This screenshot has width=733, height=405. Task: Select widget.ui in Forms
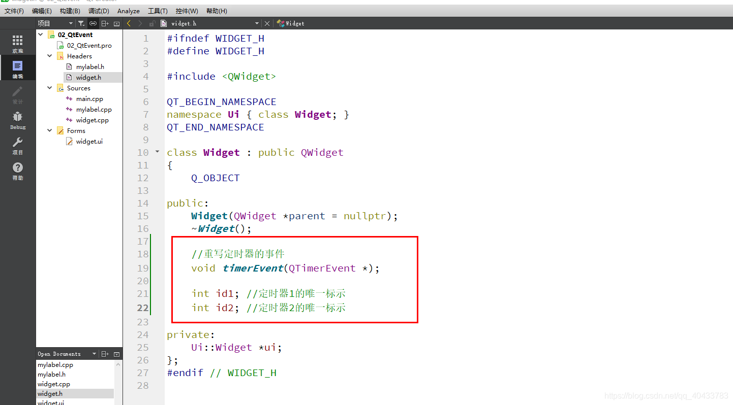point(89,141)
